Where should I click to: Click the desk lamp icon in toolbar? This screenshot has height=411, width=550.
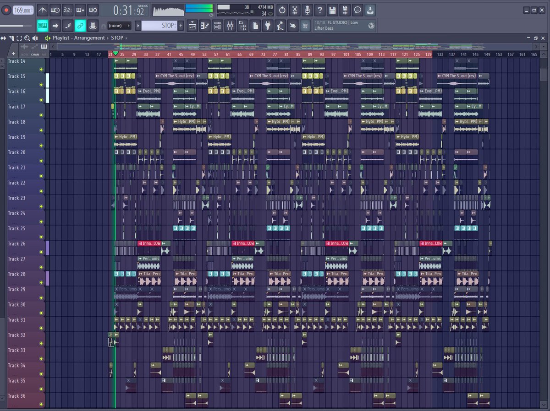pyautogui.click(x=280, y=26)
